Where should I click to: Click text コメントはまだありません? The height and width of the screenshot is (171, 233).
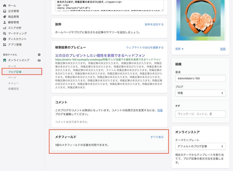71,122
